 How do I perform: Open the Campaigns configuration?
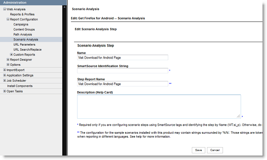[21, 25]
